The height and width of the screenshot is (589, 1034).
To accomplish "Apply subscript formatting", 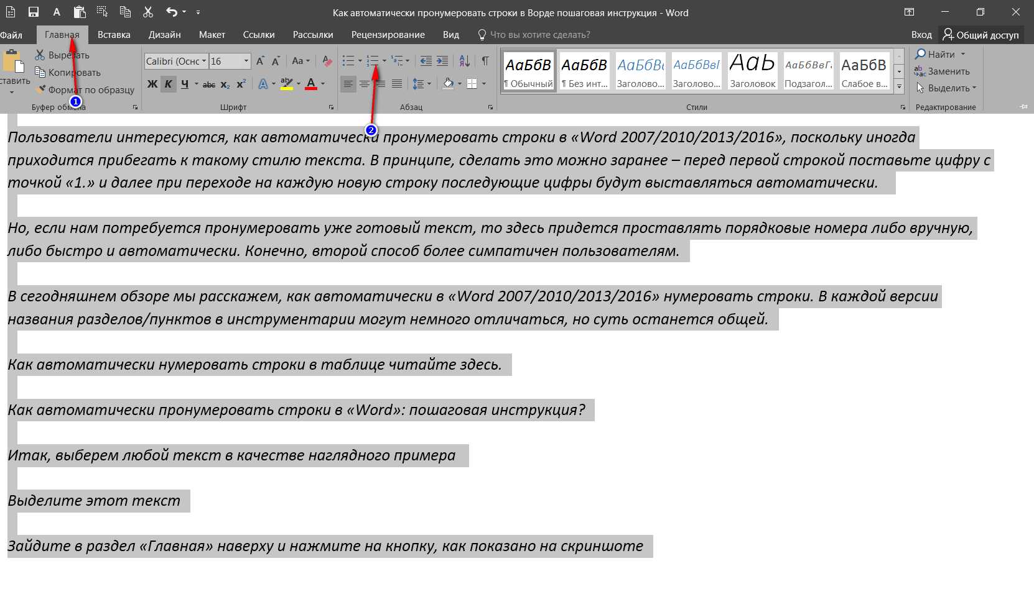I will pos(225,84).
